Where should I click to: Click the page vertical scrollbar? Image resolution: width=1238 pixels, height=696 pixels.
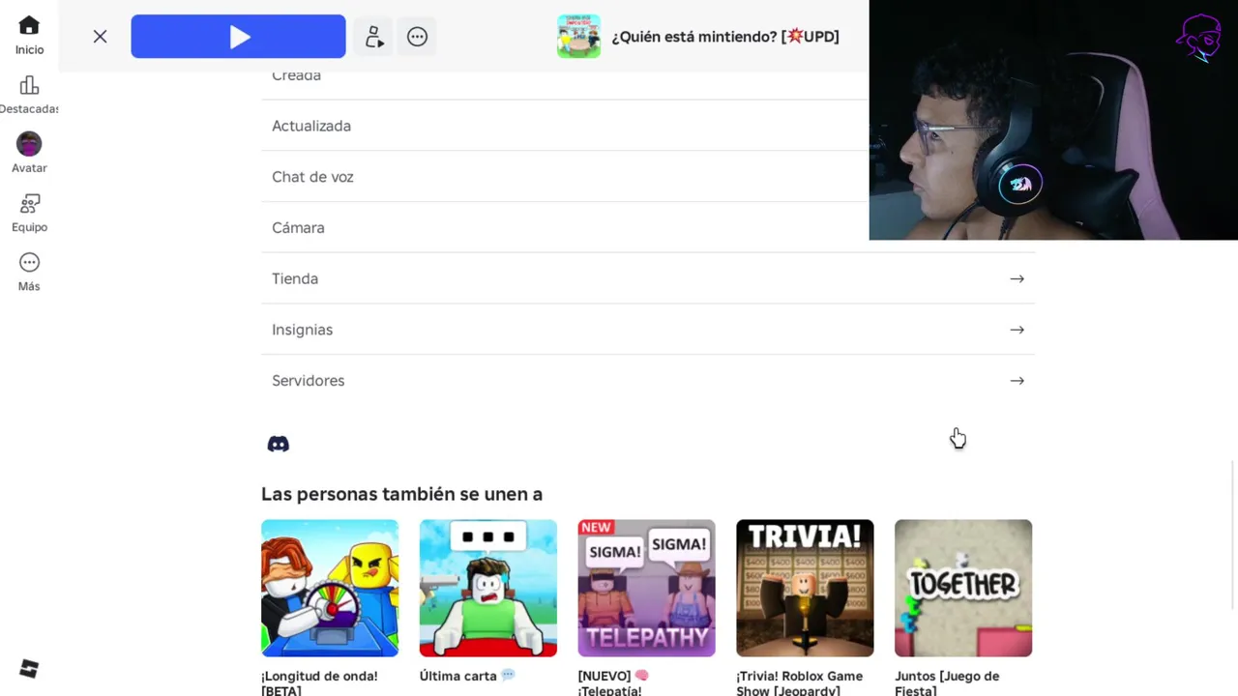click(1233, 536)
